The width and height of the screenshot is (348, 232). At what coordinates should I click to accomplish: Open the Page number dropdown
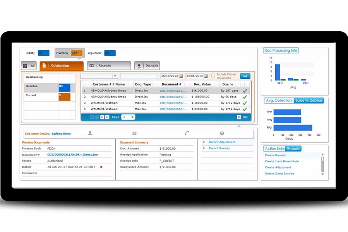[132, 117]
